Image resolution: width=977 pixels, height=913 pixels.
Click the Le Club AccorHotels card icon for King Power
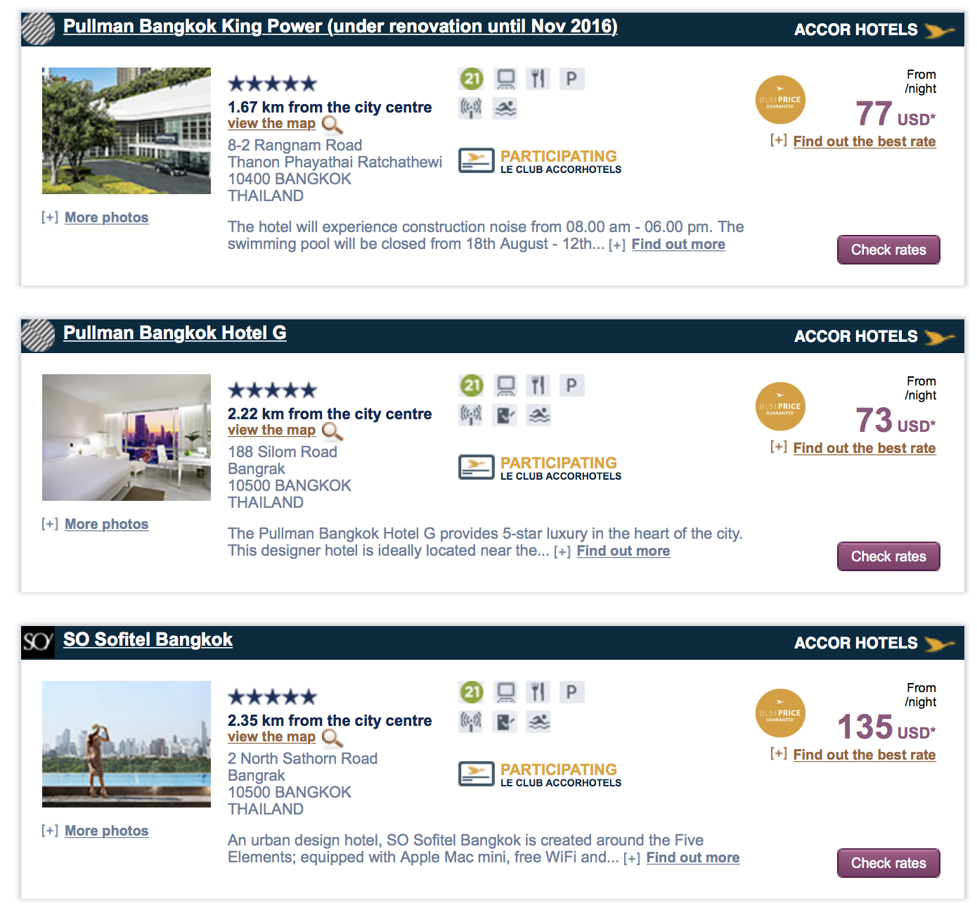pyautogui.click(x=477, y=161)
